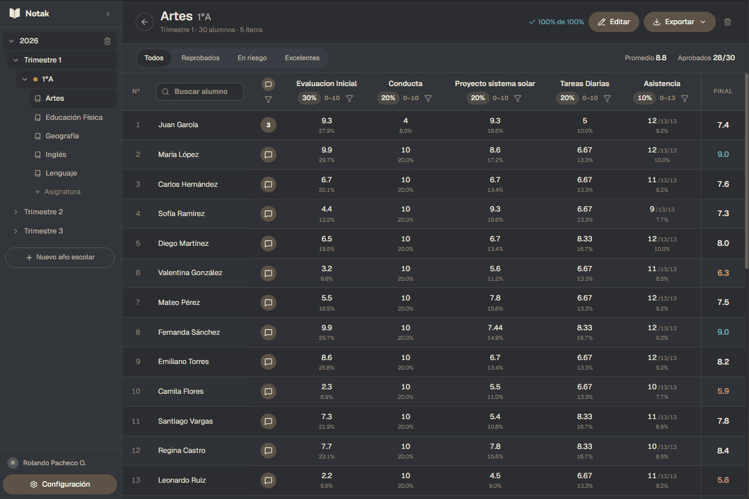The width and height of the screenshot is (749, 499).
Task: Filter the Evaluacion Inicial column
Action: click(349, 98)
